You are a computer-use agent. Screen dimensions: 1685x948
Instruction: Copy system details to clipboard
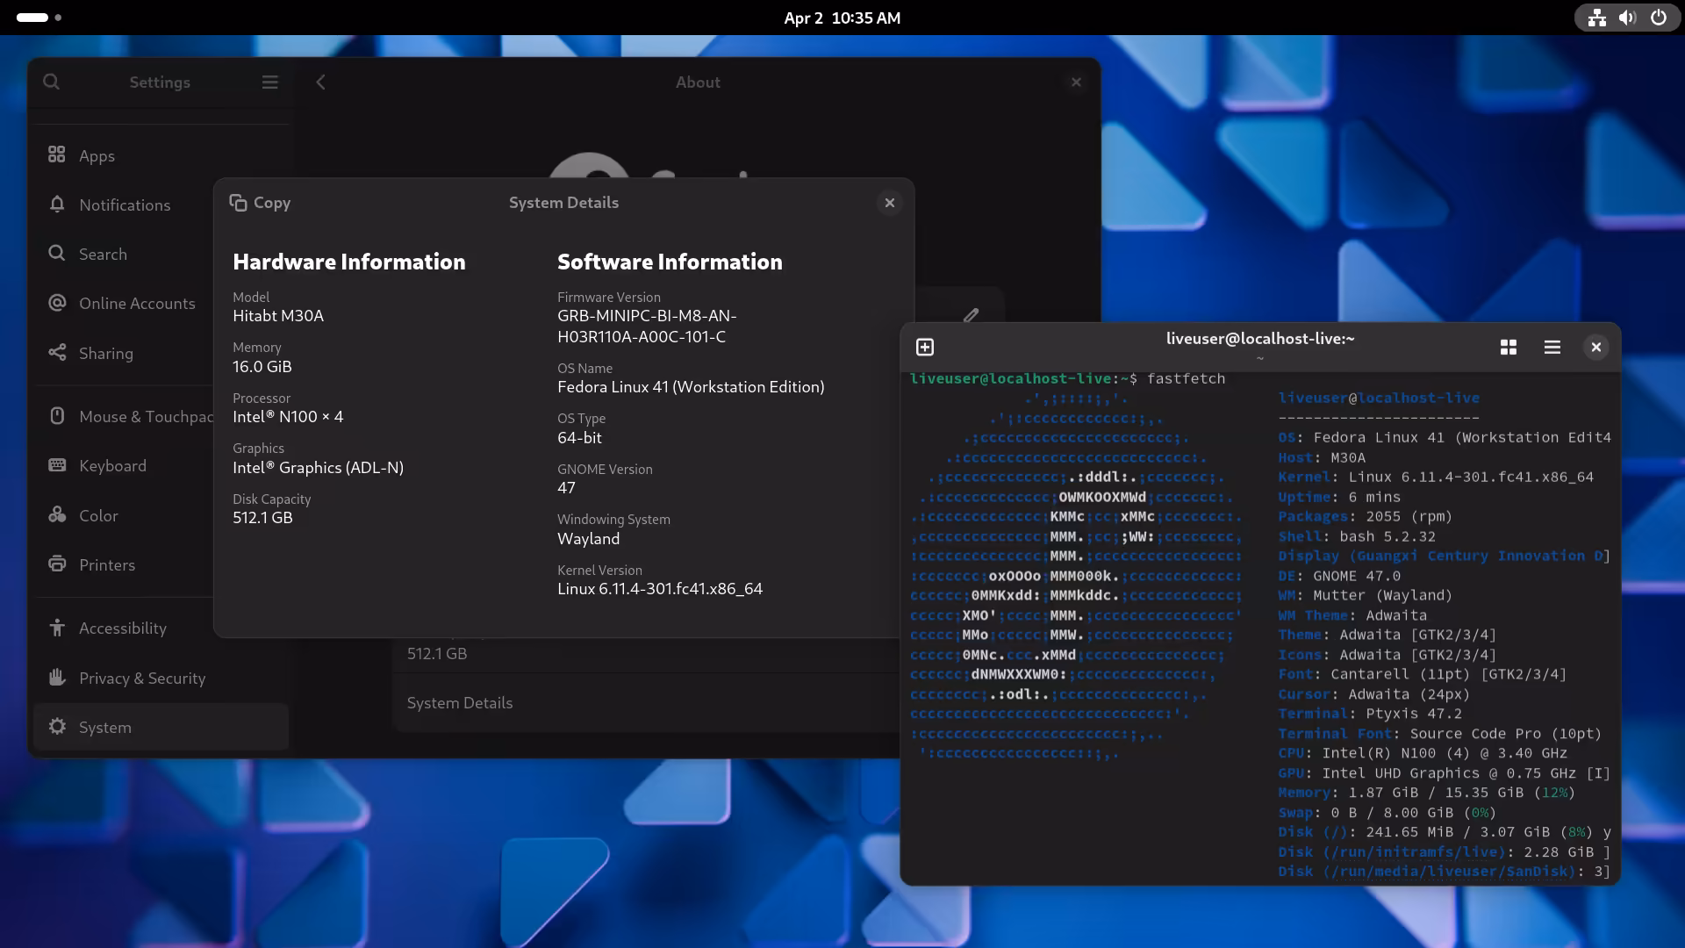[260, 203]
